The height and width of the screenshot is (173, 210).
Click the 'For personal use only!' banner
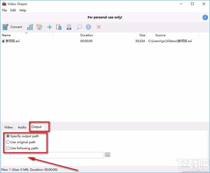pyautogui.click(x=105, y=17)
